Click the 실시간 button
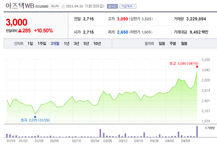 click(x=112, y=6)
